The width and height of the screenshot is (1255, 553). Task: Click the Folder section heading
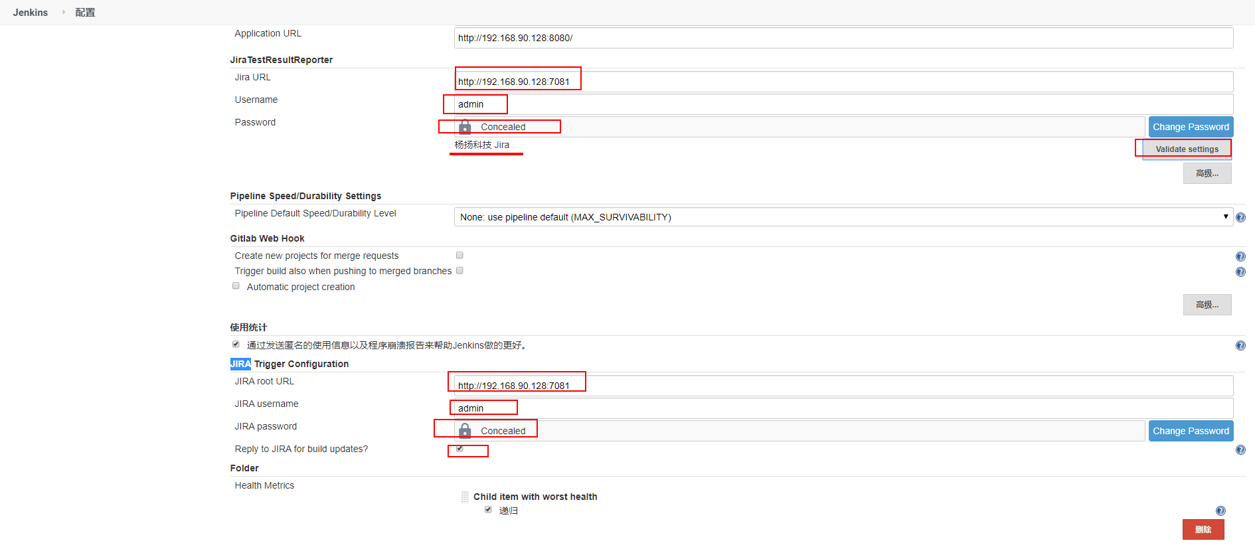[x=244, y=468]
